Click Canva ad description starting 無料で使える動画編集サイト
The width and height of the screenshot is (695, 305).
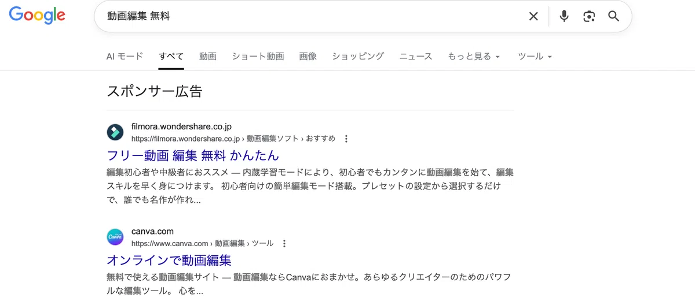(x=309, y=284)
